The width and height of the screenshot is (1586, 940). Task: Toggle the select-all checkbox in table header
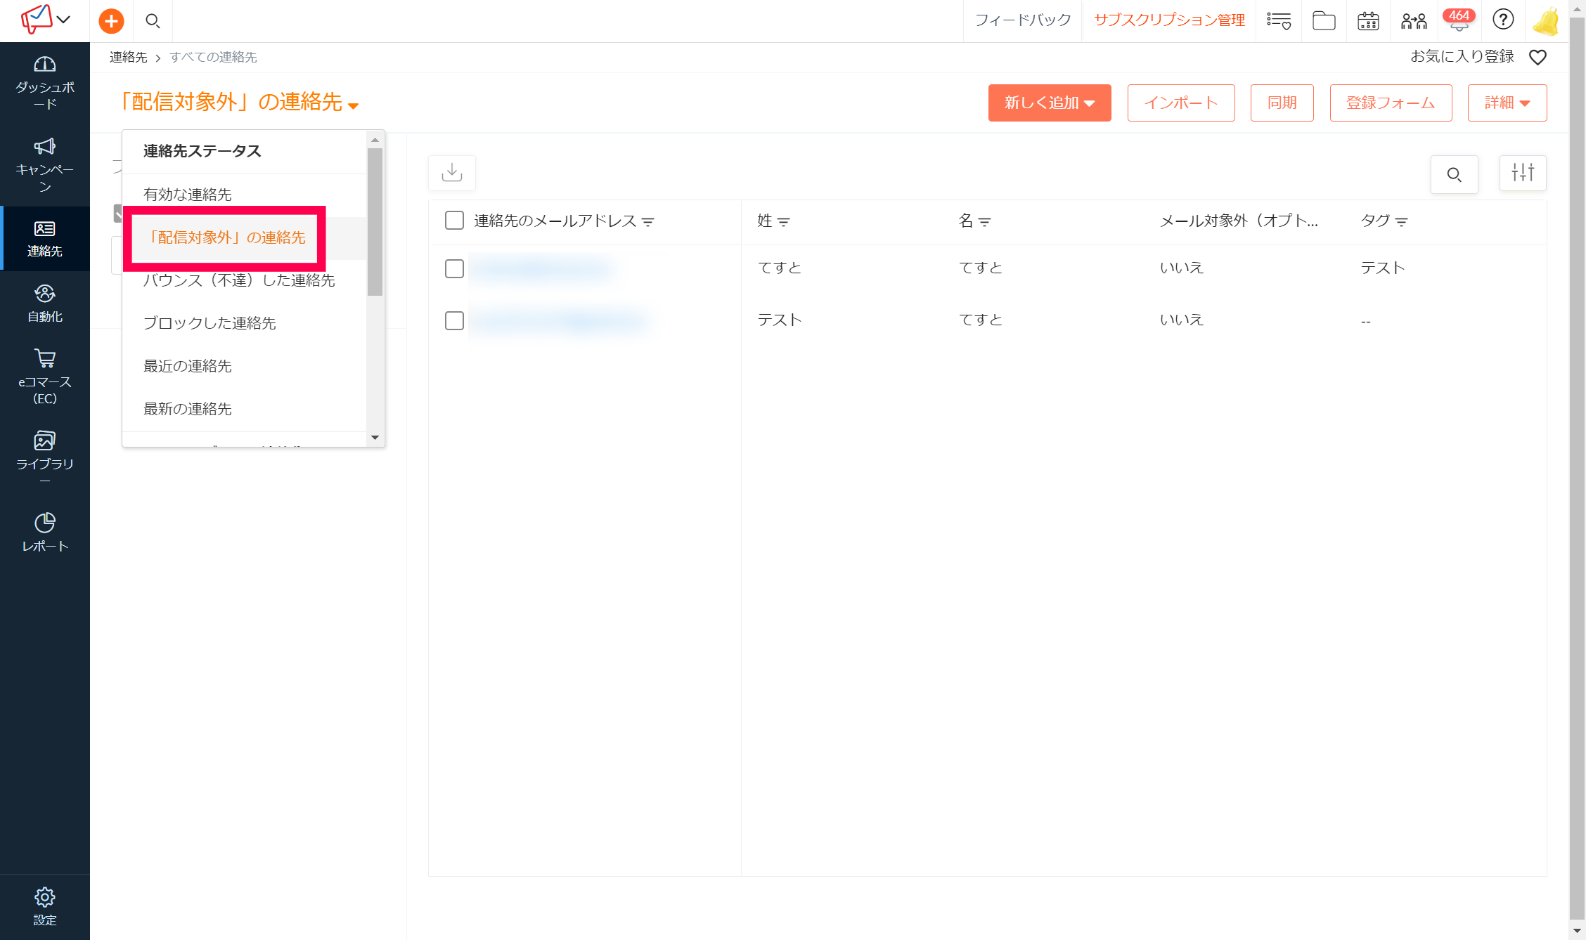point(454,221)
